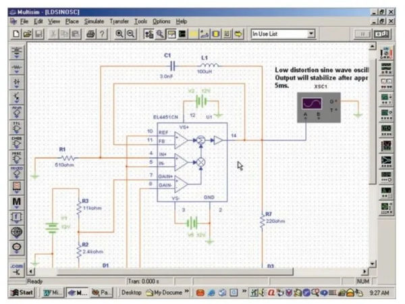This screenshot has height=304, width=405.
Task: Open the Mixed component bin
Action: coord(17,173)
